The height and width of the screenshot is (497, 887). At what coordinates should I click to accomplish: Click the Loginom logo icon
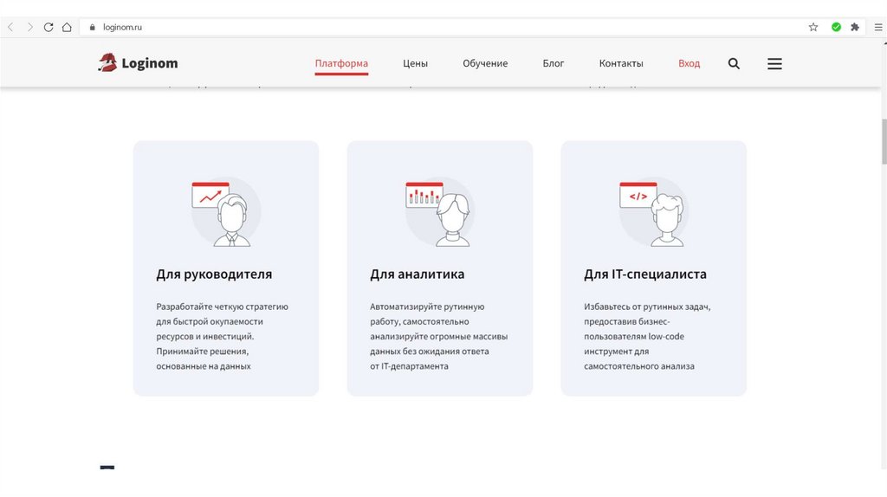[107, 62]
